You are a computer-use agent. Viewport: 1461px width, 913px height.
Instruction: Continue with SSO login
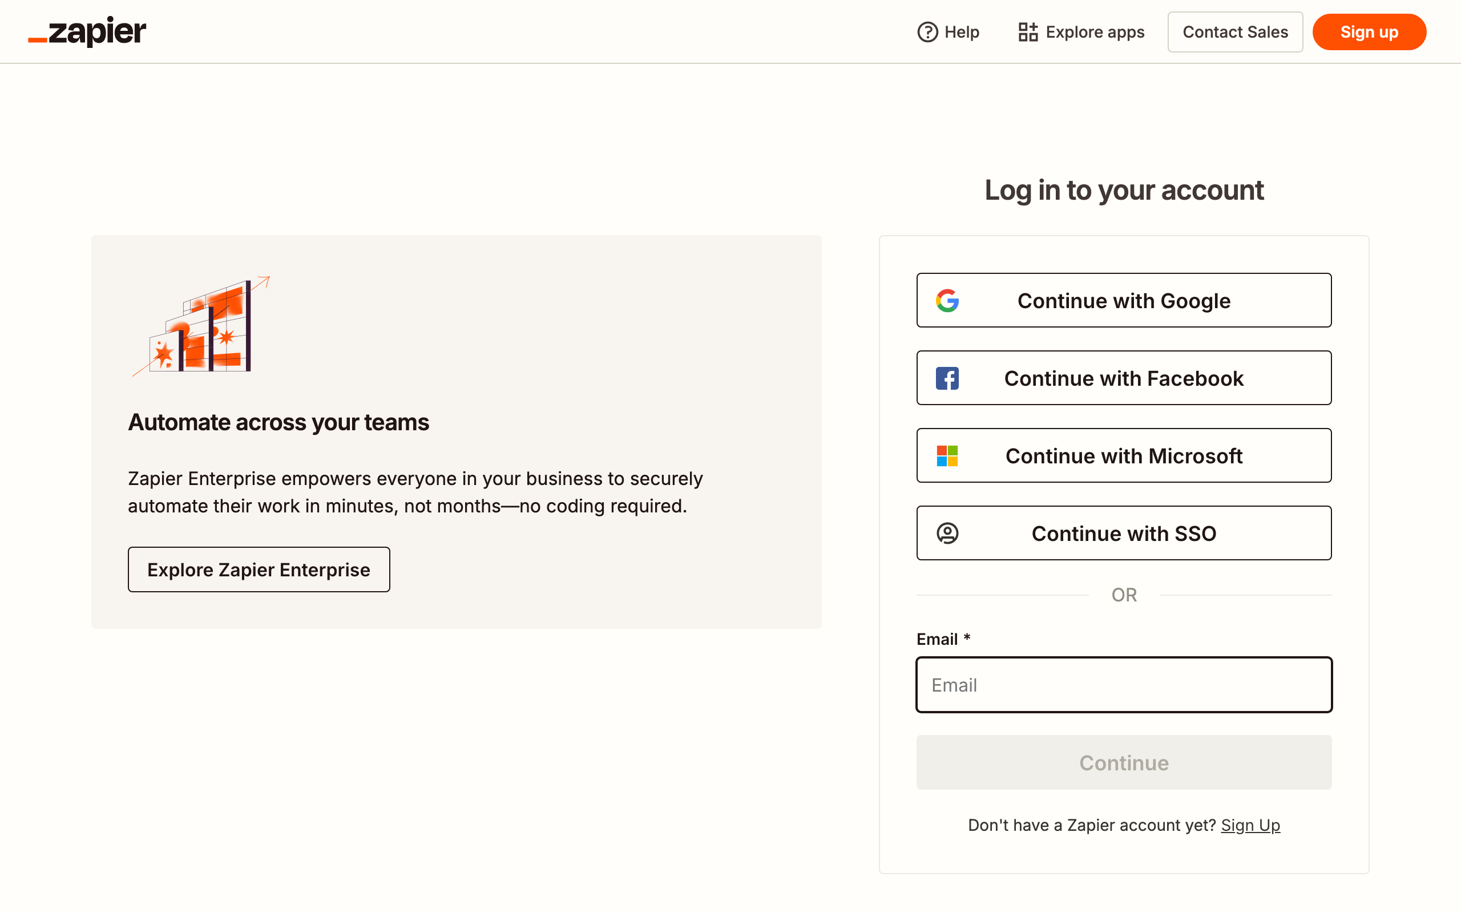click(1124, 533)
